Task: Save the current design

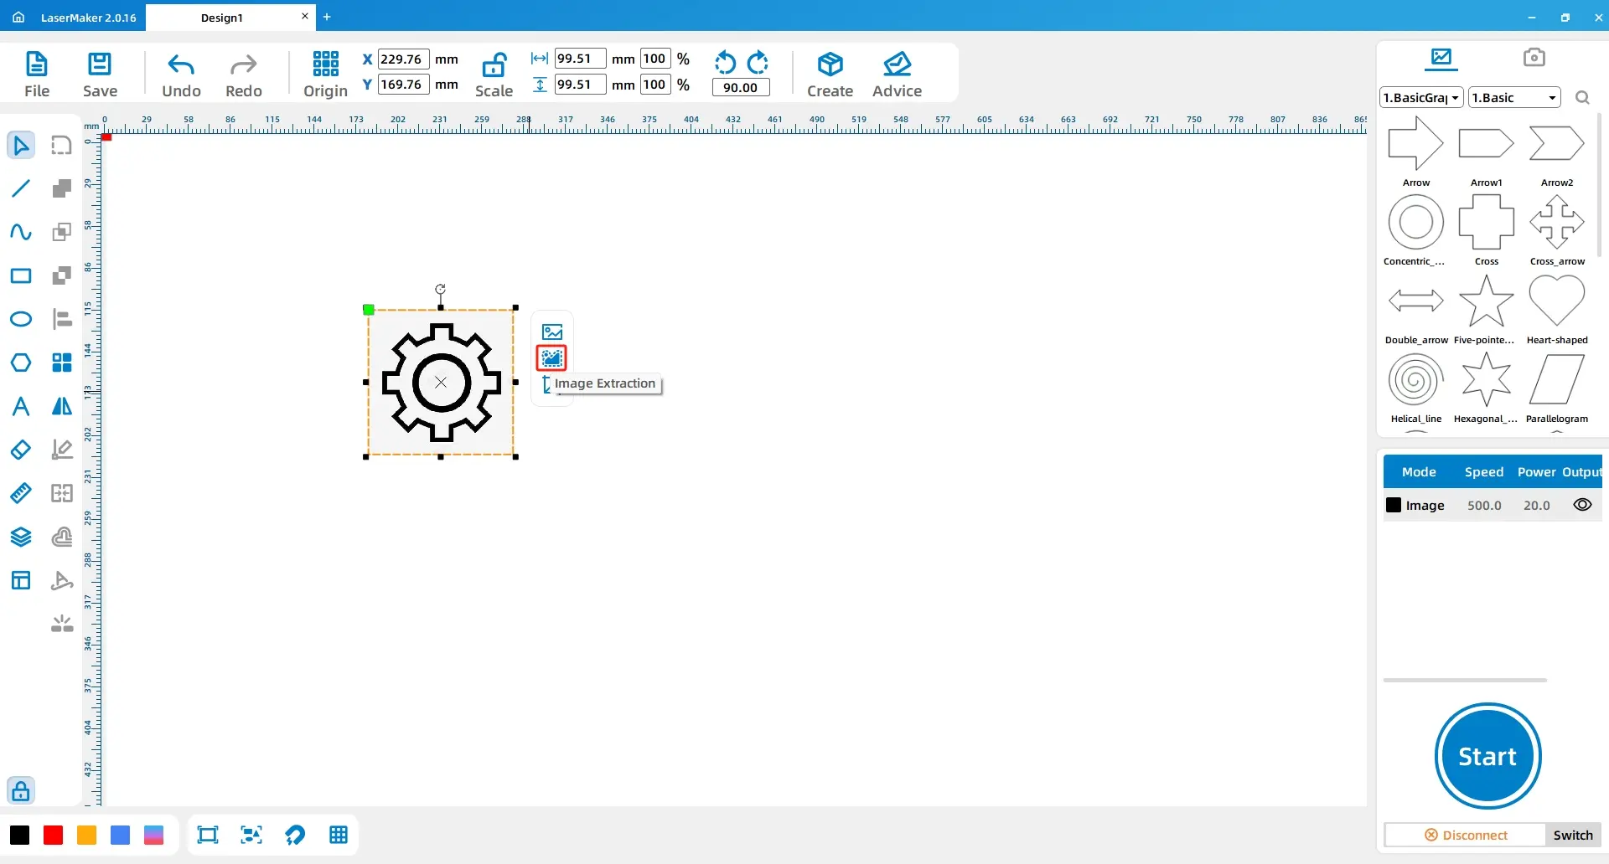Action: point(100,75)
